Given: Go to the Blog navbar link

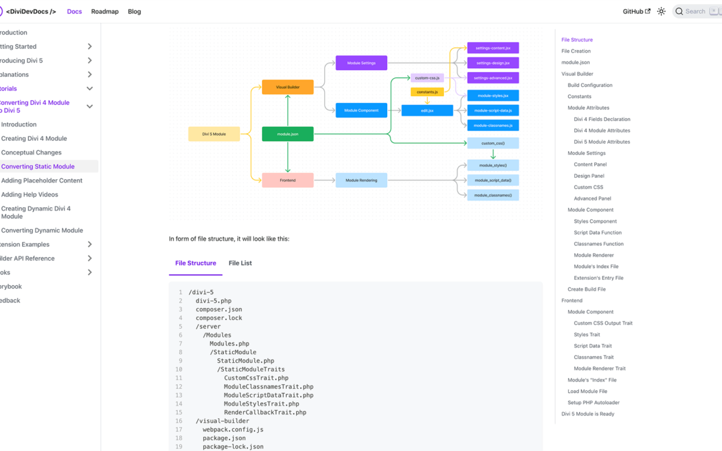Looking at the screenshot, I should (134, 11).
